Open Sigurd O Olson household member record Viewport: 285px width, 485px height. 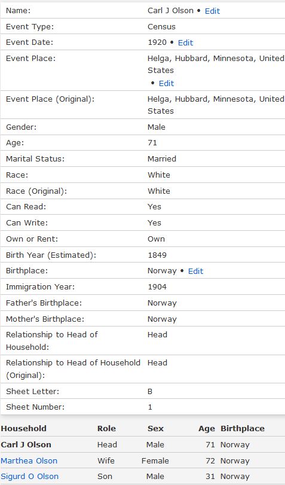point(30,477)
